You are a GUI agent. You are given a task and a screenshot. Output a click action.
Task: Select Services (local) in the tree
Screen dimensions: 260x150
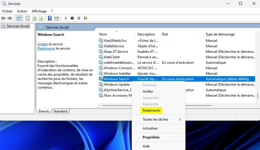click(16, 26)
